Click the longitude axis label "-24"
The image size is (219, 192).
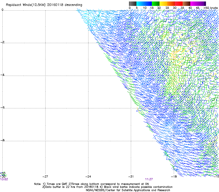[x=88, y=177]
